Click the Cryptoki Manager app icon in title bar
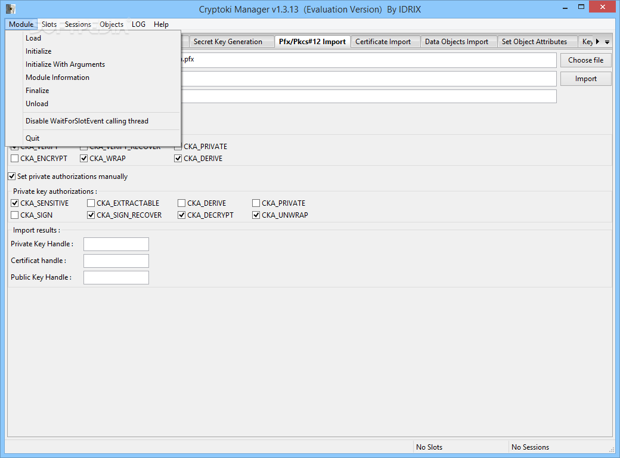Screen dimensions: 620x458 tap(11, 9)
